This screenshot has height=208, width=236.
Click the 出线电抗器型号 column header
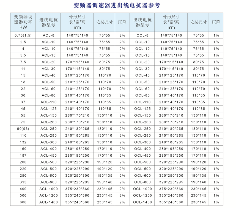click(x=142, y=22)
